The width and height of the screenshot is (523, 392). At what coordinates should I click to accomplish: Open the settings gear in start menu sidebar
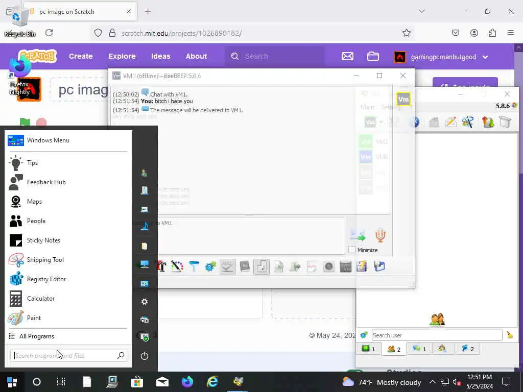click(x=145, y=301)
